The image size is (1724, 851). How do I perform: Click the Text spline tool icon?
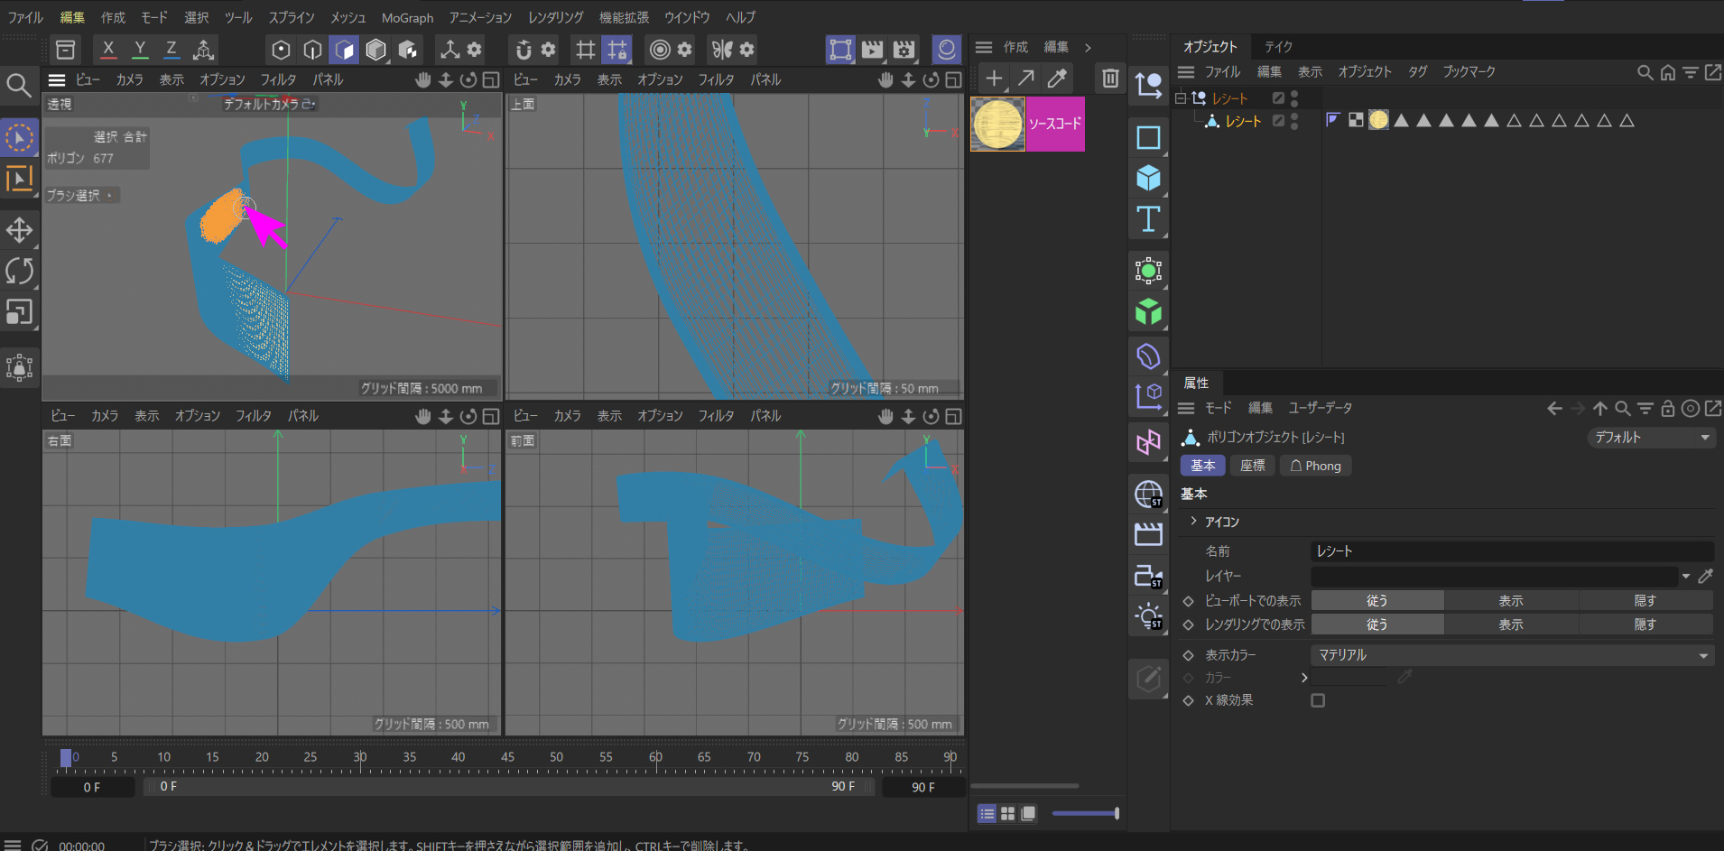pos(1148,219)
